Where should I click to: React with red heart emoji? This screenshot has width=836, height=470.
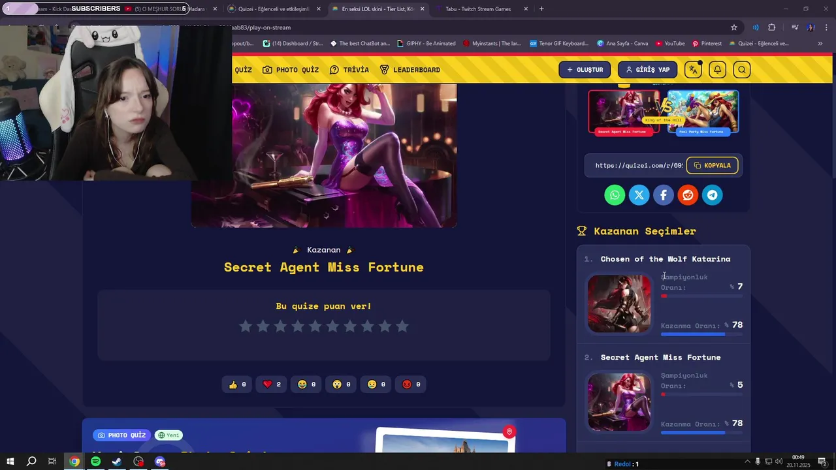pyautogui.click(x=272, y=384)
